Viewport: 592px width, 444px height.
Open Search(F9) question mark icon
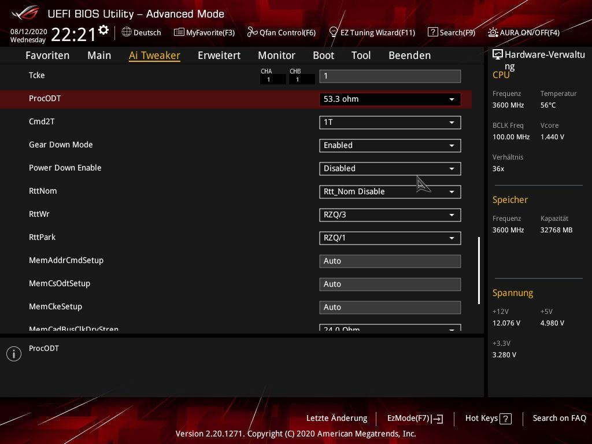click(x=432, y=32)
